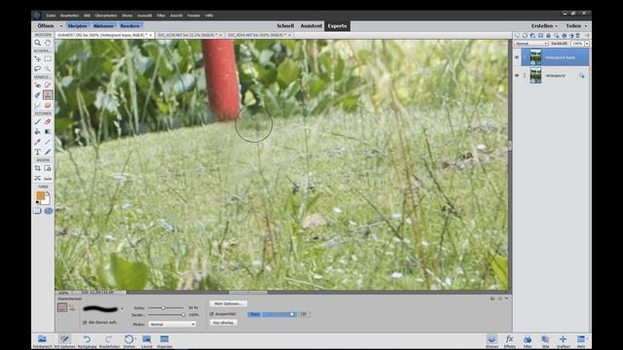The image size is (623, 350).
Task: Select the Spot Healing Brush tool
Action: tap(48, 85)
